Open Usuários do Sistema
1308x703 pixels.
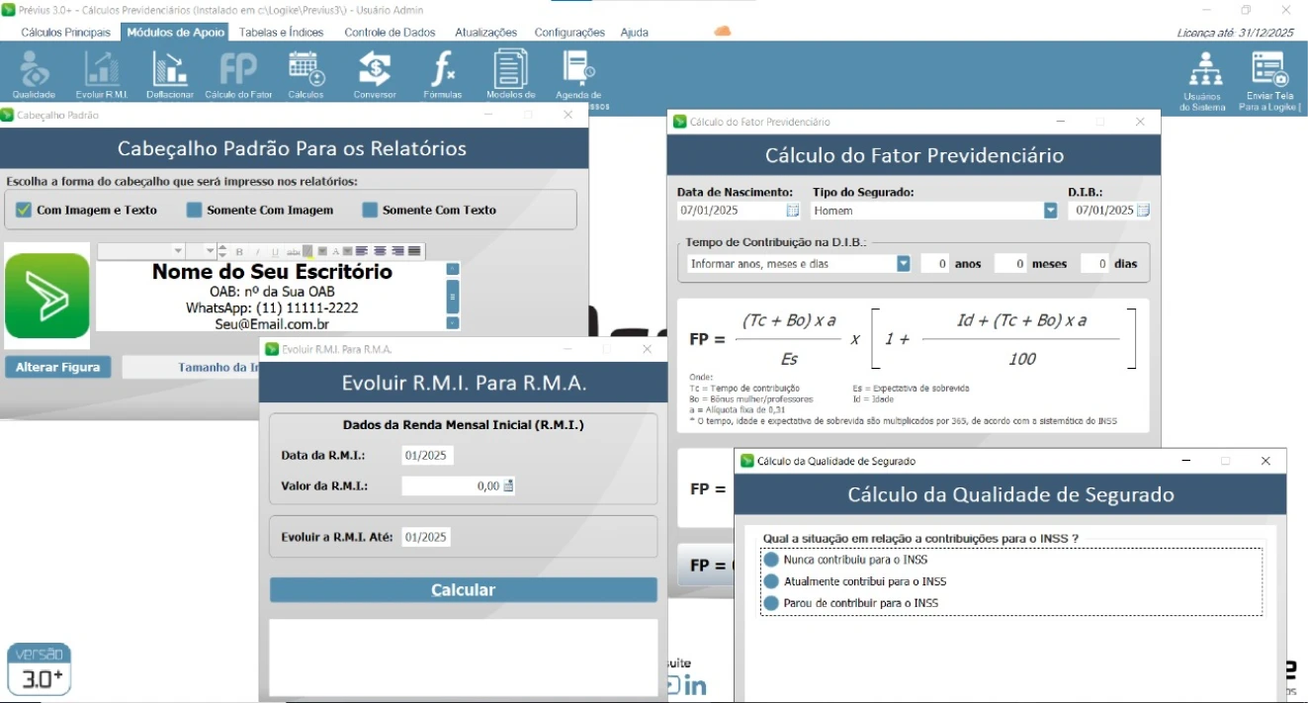coord(1203,79)
